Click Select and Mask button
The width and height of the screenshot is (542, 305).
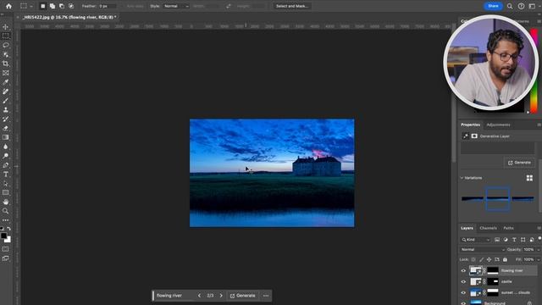(292, 6)
